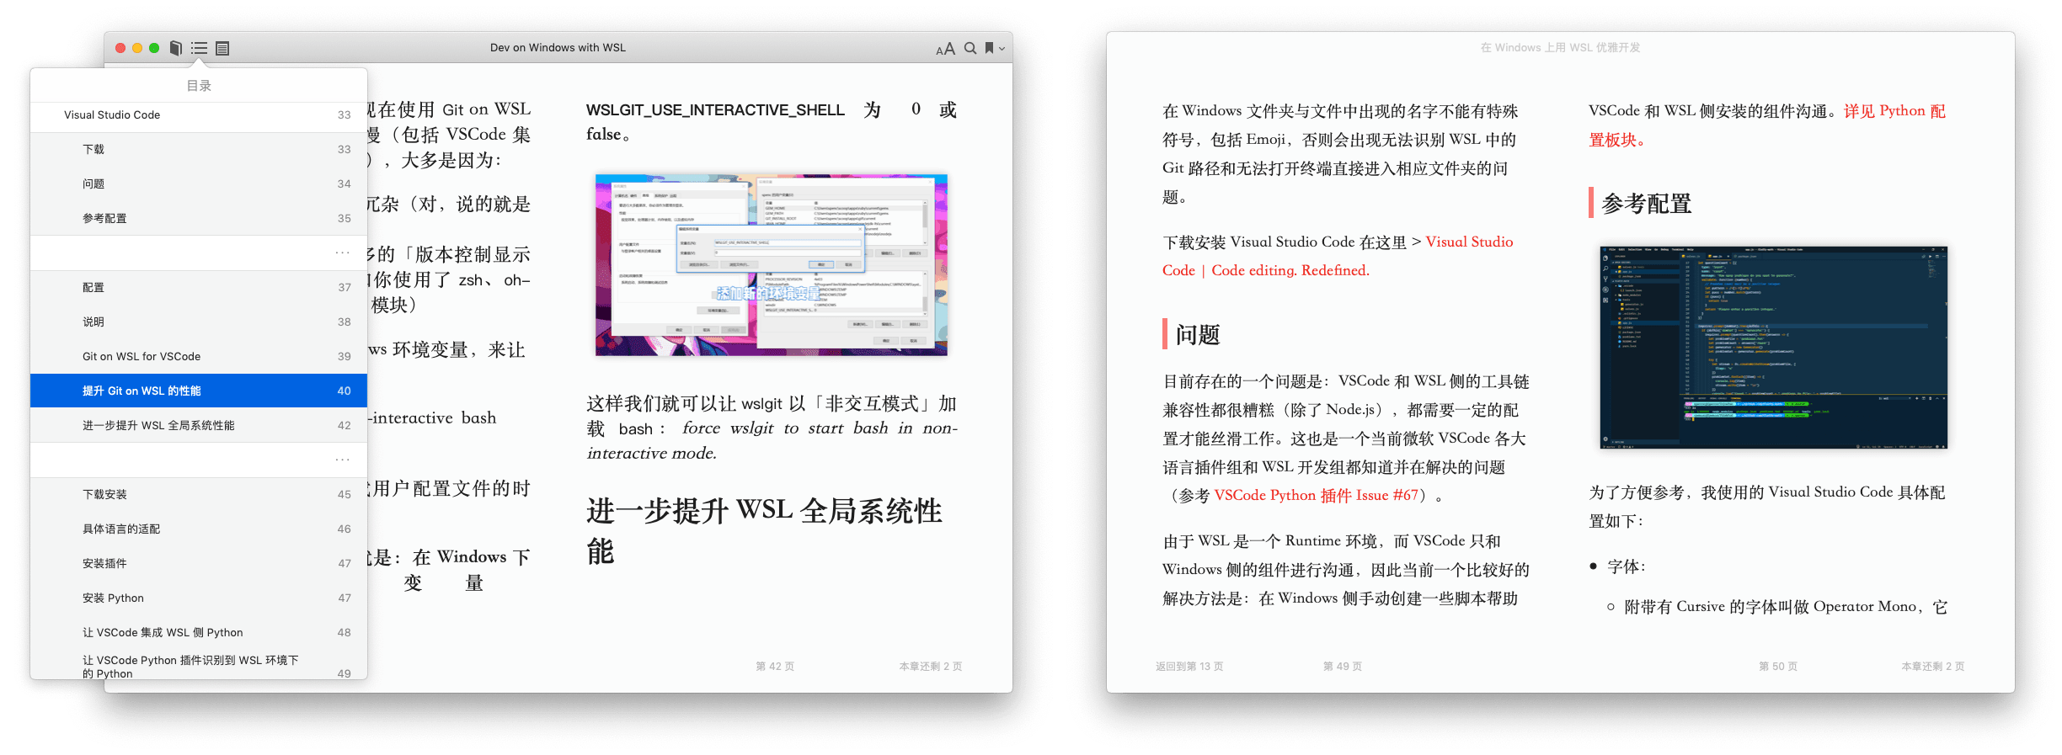Open the notes panel icon

point(222,48)
